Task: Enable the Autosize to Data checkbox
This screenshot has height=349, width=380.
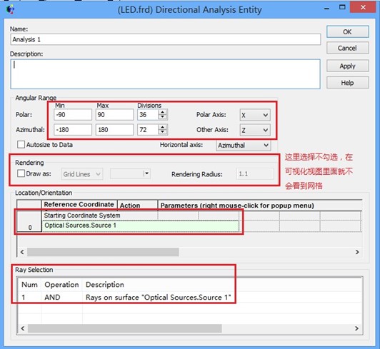Action: coord(21,145)
